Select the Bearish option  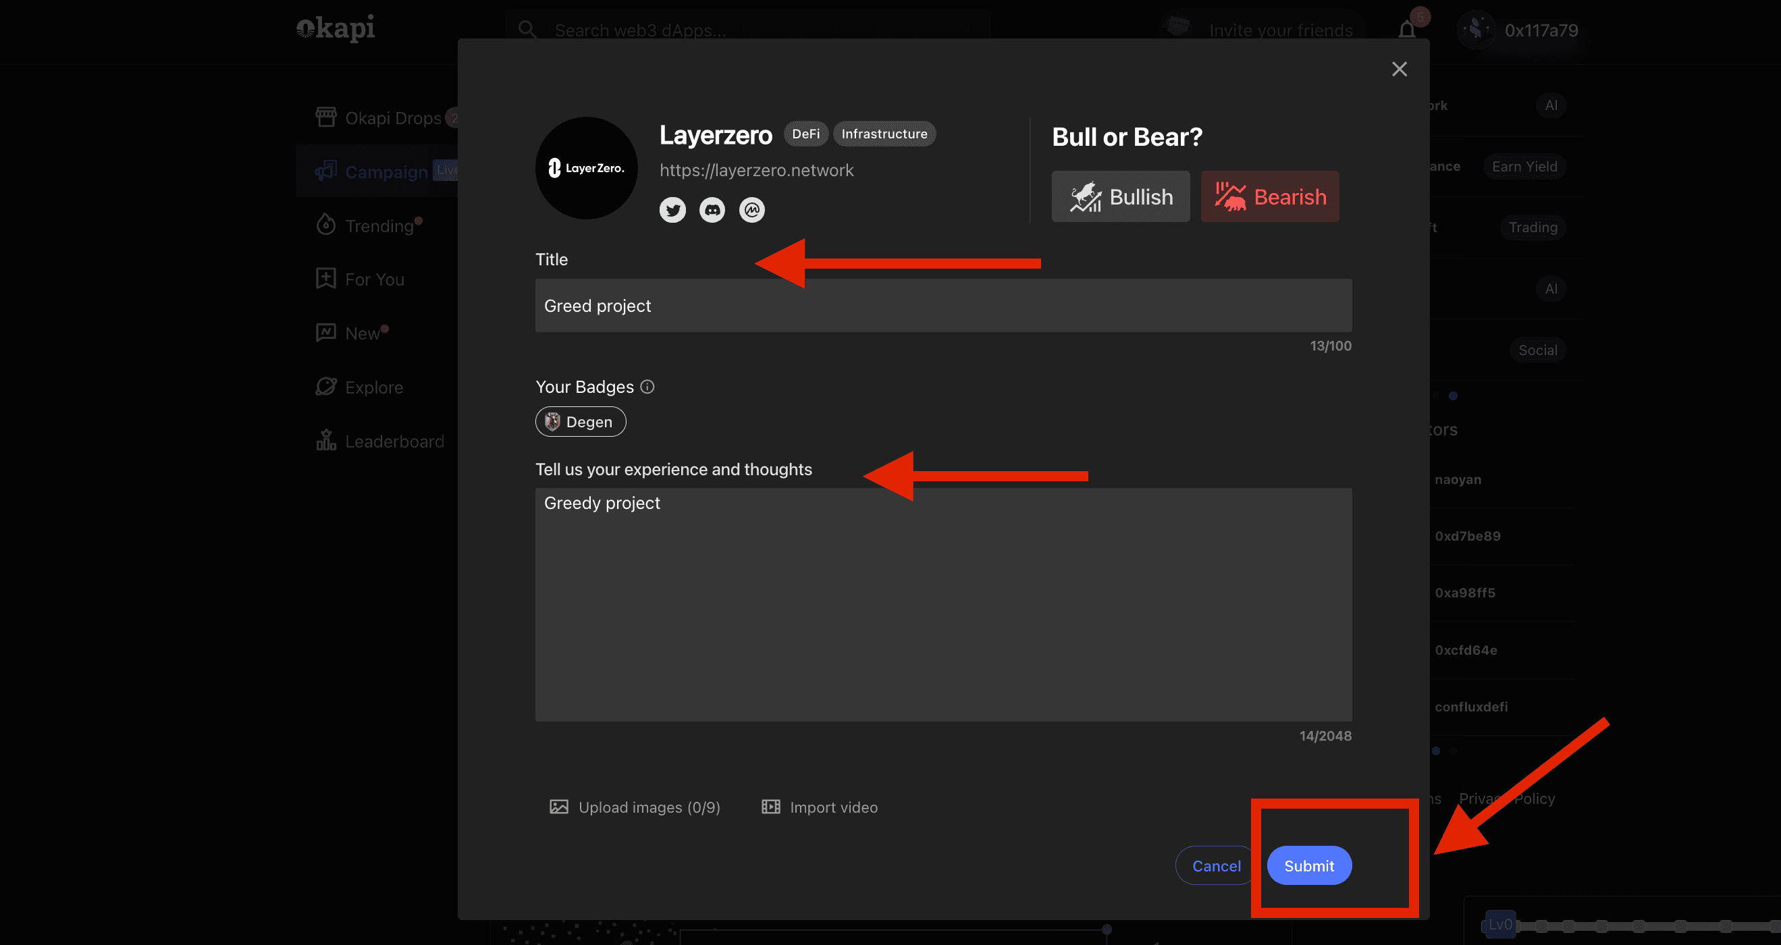click(x=1270, y=196)
